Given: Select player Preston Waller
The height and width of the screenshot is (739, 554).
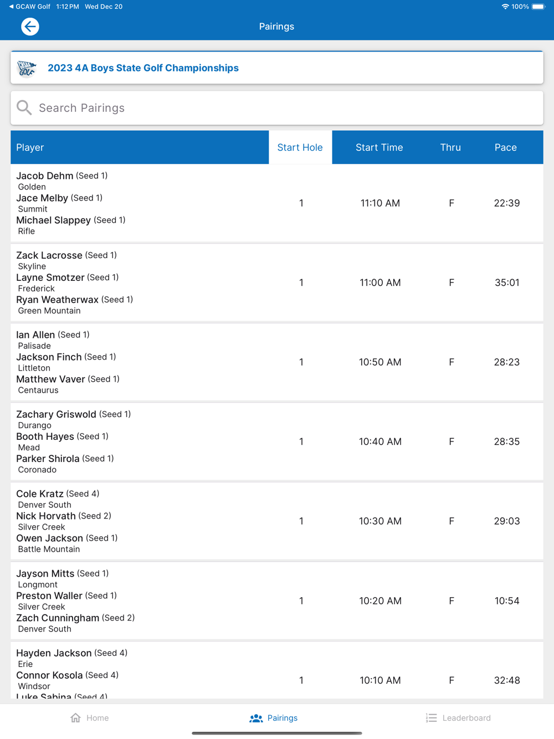Looking at the screenshot, I should pos(49,596).
